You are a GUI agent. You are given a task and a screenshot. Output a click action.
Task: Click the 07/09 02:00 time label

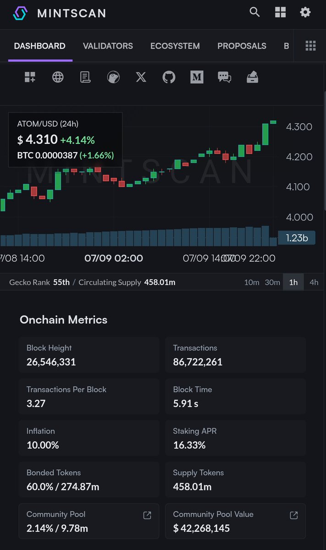pyautogui.click(x=114, y=258)
